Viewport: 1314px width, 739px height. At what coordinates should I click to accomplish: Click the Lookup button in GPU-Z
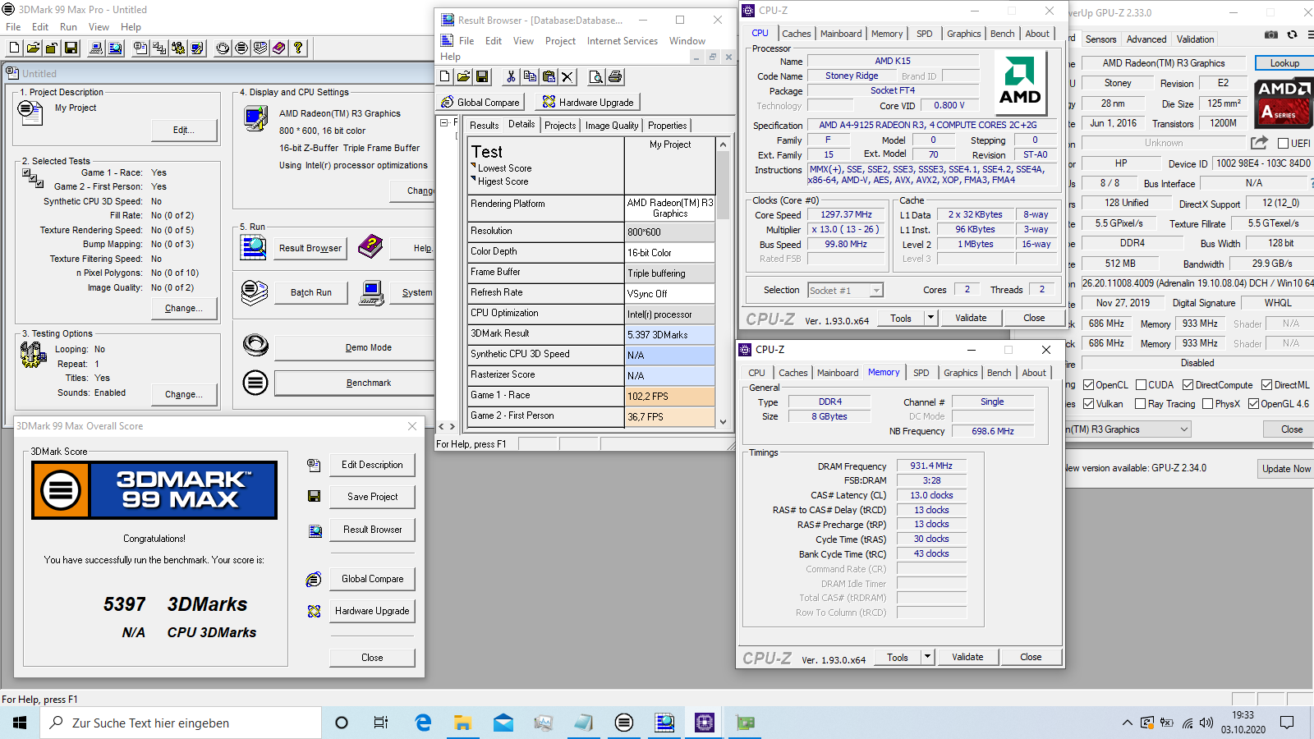(x=1284, y=63)
